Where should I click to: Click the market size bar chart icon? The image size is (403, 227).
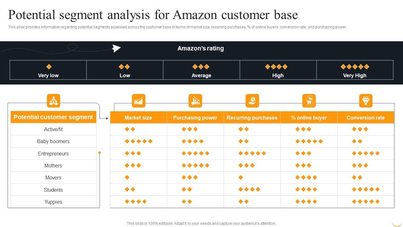[x=139, y=101]
